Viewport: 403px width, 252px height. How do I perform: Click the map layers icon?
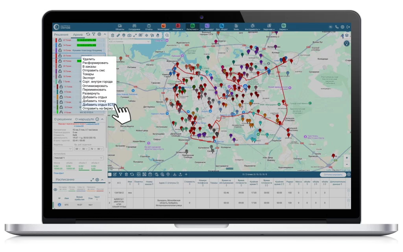[x=347, y=35]
